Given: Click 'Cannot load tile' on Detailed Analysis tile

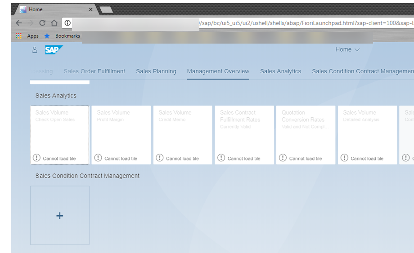Looking at the screenshot, I should click(x=367, y=159).
